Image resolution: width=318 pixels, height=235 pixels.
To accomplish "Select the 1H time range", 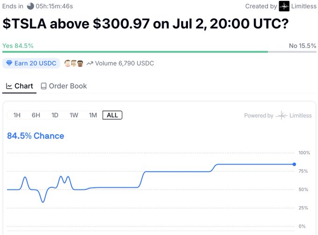I will coord(17,115).
